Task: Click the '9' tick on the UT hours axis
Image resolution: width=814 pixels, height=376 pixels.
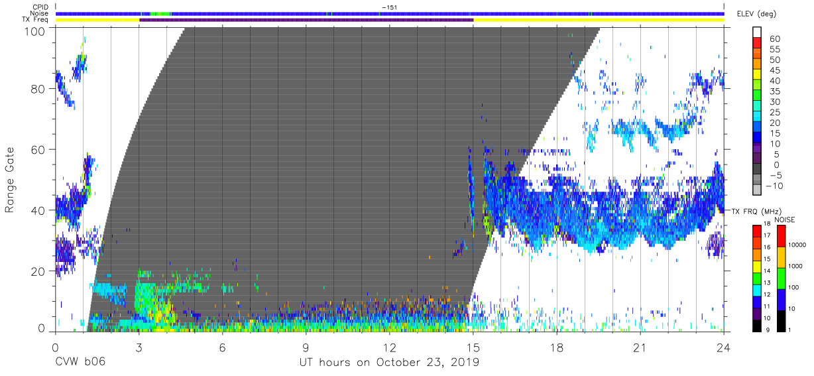Action: click(x=306, y=347)
